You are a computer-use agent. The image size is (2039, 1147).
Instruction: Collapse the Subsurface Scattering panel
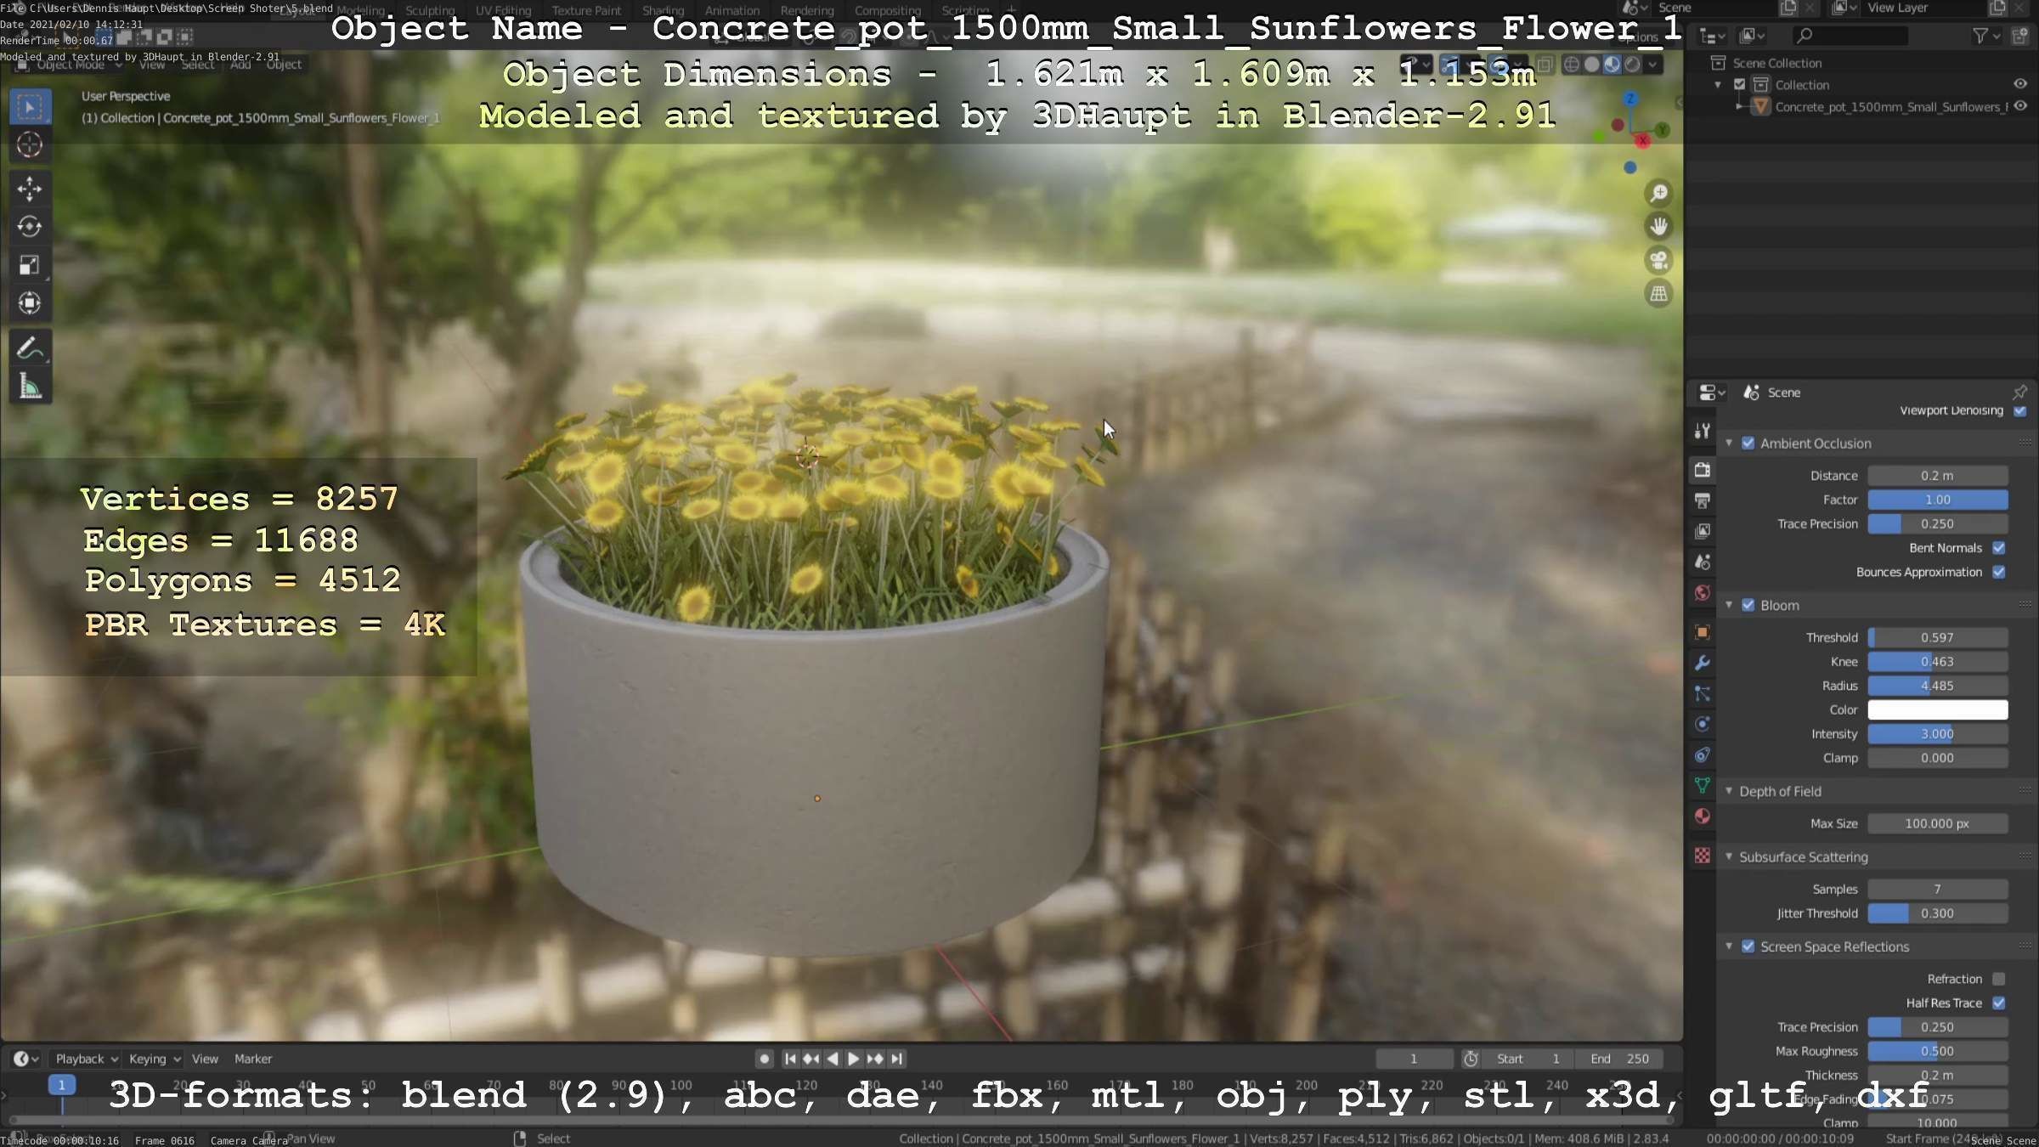(1728, 856)
